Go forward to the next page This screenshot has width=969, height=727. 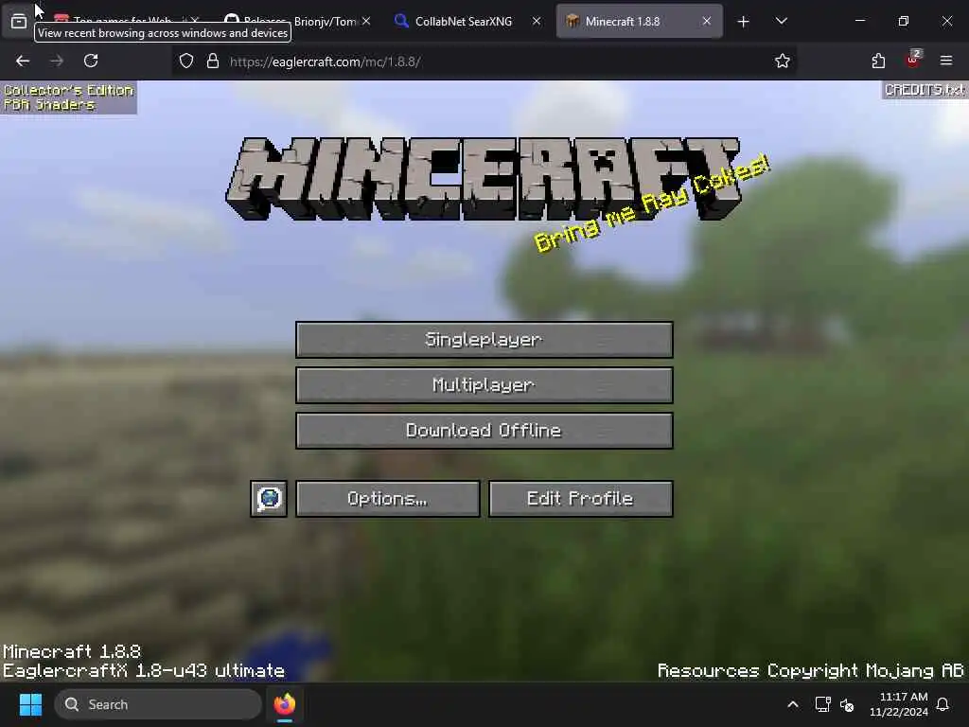(56, 61)
